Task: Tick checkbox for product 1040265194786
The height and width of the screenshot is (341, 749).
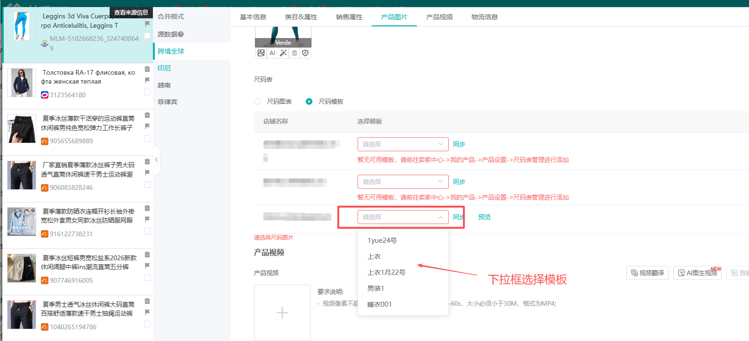Action: point(147,324)
